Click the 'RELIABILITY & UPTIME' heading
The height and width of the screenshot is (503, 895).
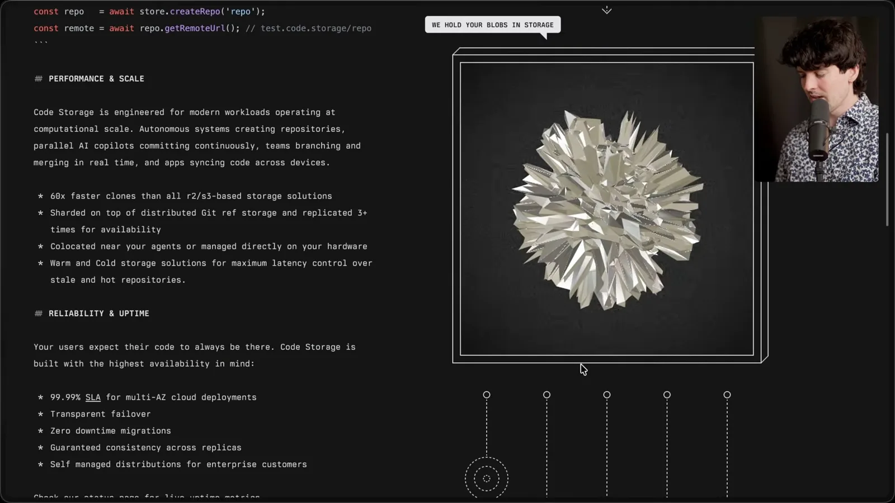coord(99,314)
